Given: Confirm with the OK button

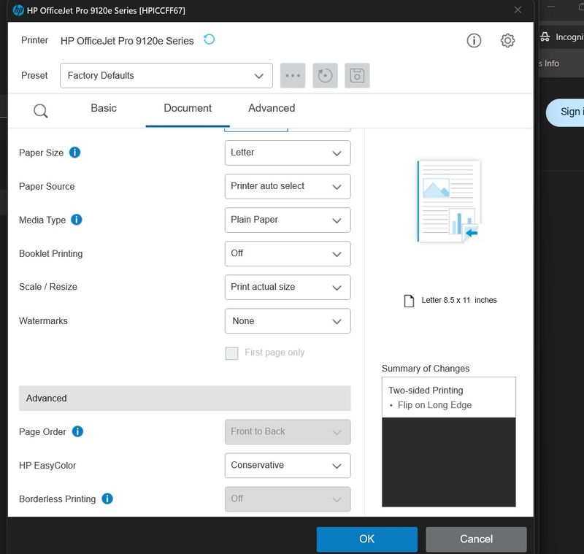Looking at the screenshot, I should 367,539.
